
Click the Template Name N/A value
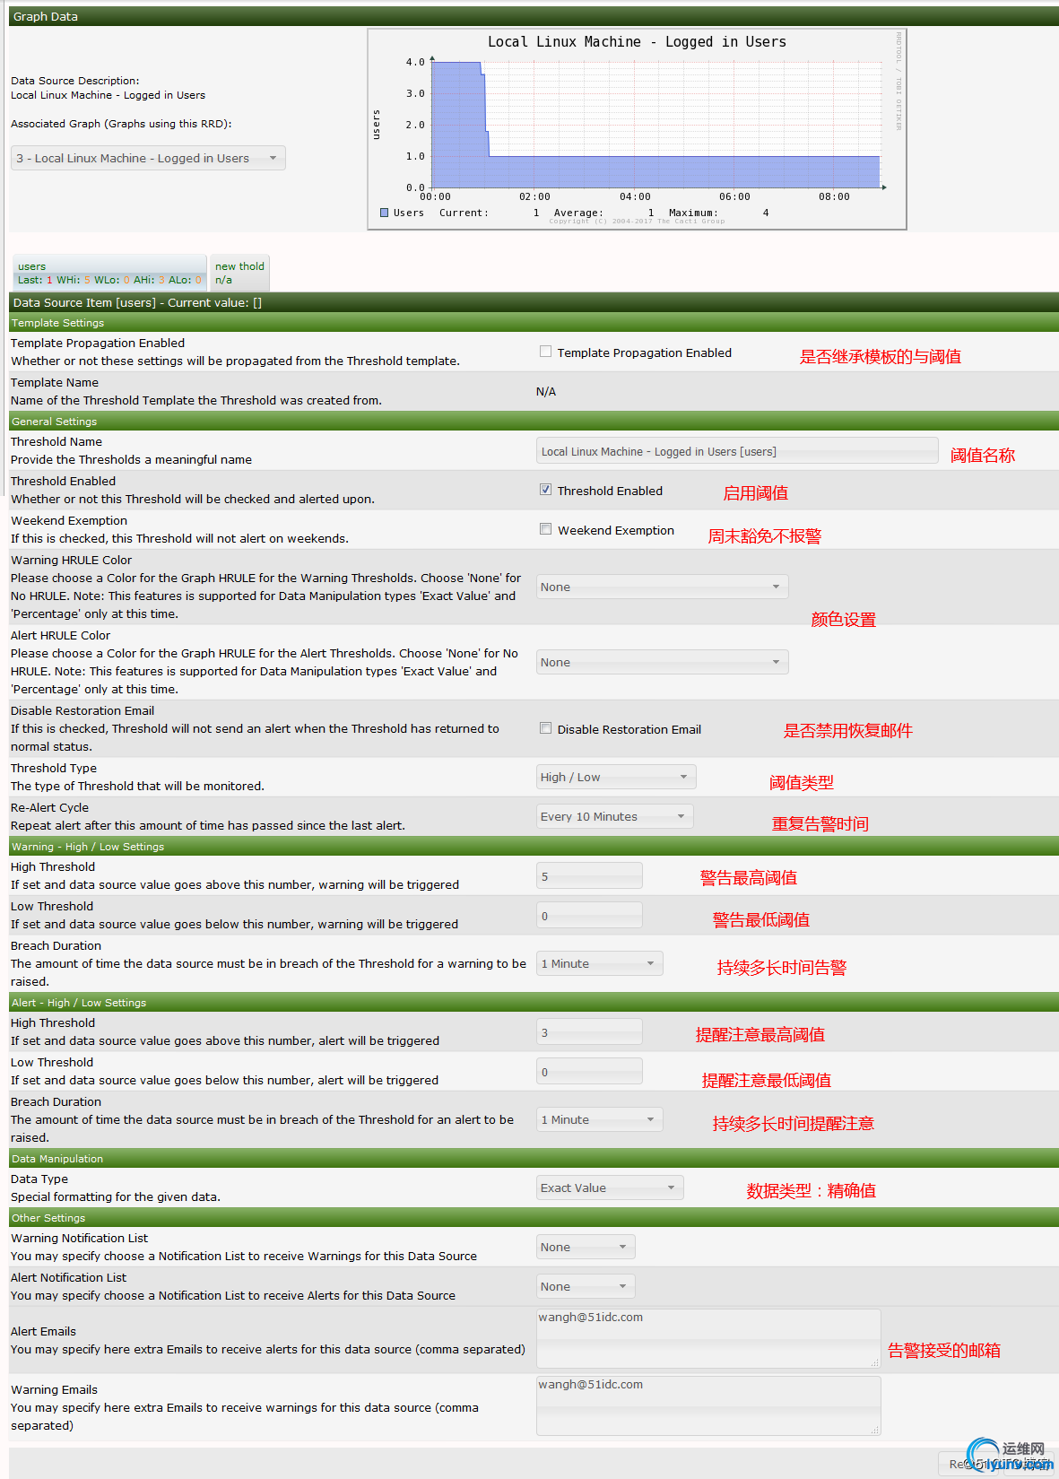click(x=546, y=391)
